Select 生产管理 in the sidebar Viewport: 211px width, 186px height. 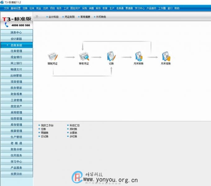point(16,137)
